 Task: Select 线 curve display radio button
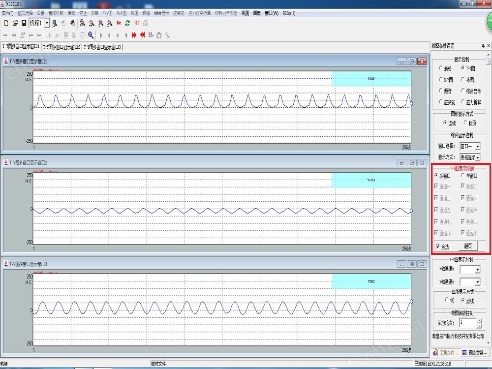(x=447, y=300)
